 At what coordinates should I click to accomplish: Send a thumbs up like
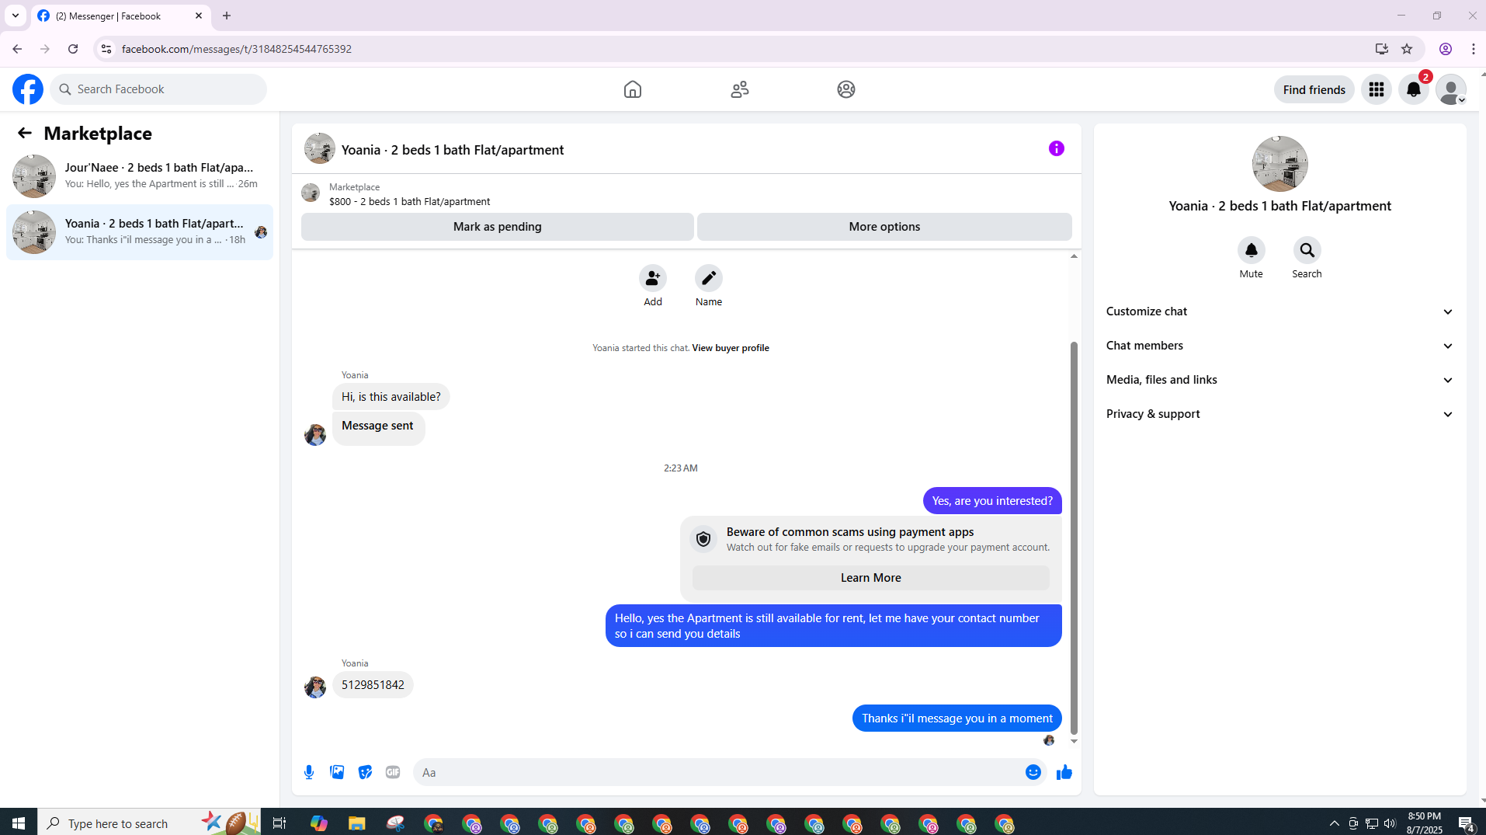1064,772
